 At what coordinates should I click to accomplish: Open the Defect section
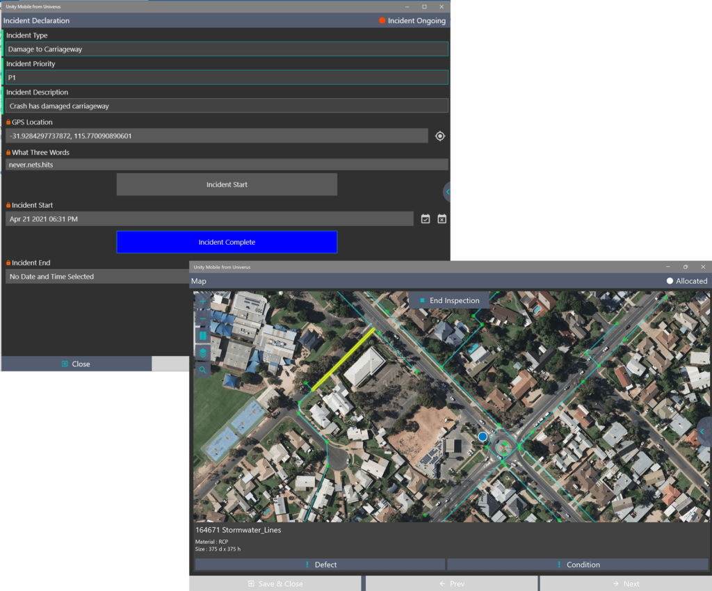pyautogui.click(x=320, y=565)
